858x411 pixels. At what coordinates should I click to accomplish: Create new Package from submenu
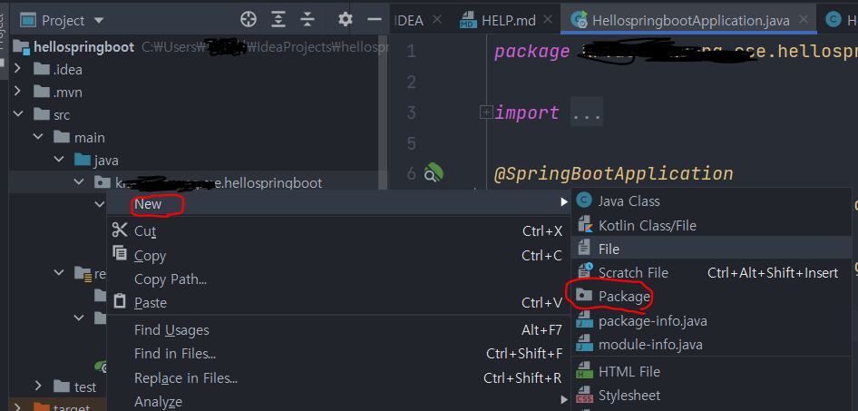tap(711, 297)
